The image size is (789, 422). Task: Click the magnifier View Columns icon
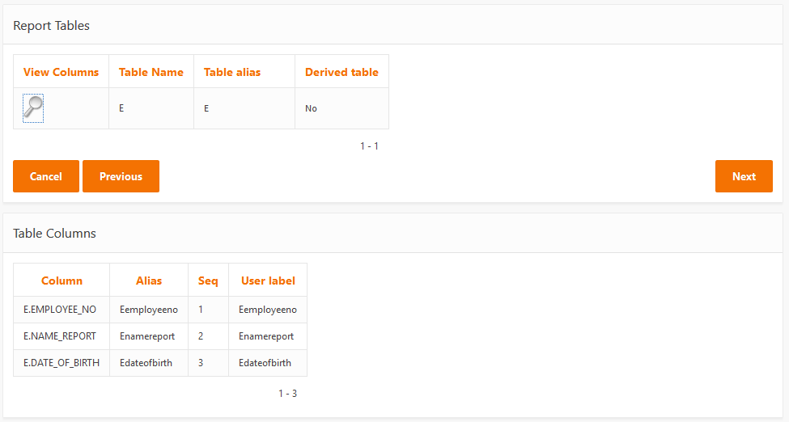(33, 107)
